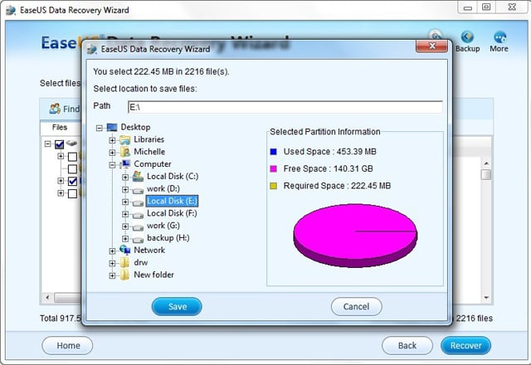
Task: Uncheck the checked child checkbox in the Files tree
Action: pyautogui.click(x=72, y=181)
